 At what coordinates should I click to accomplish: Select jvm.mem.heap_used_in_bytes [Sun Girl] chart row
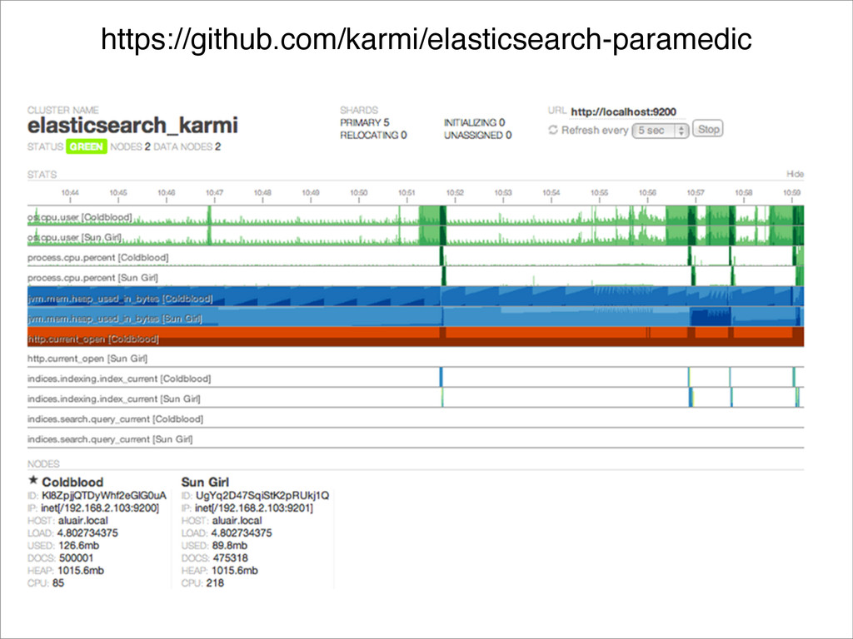click(x=416, y=317)
